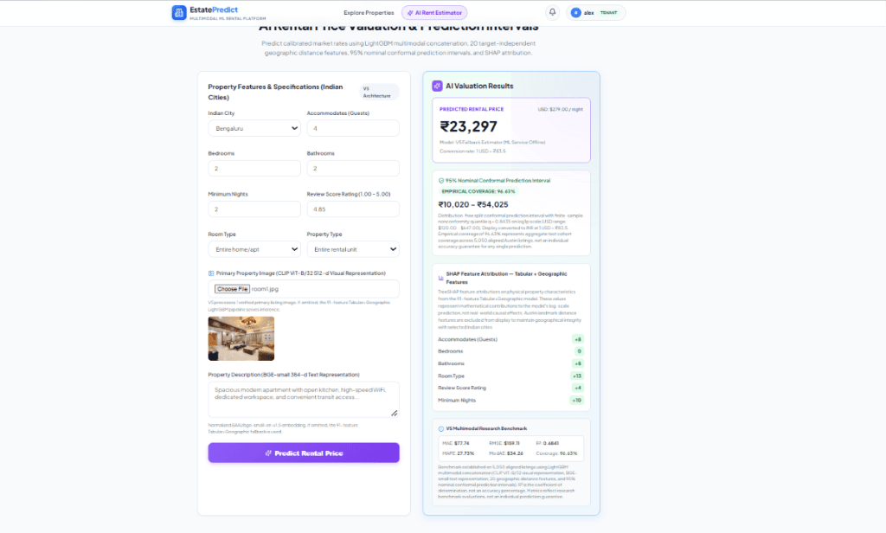Click the Property Features & Specifications heading

275,92
